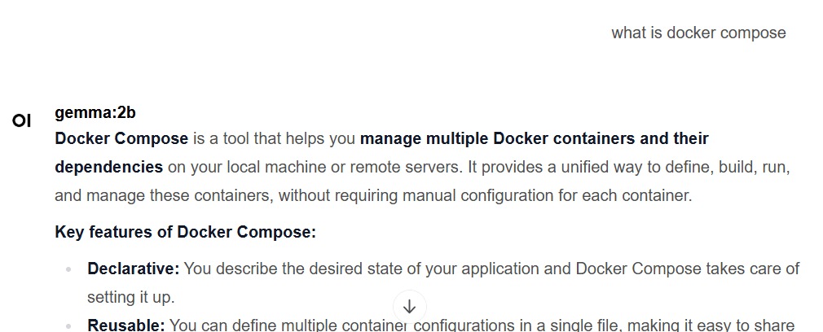Image resolution: width=823 pixels, height=332 pixels.
Task: Click the bold "Reusable:" bullet label
Action: [x=126, y=325]
